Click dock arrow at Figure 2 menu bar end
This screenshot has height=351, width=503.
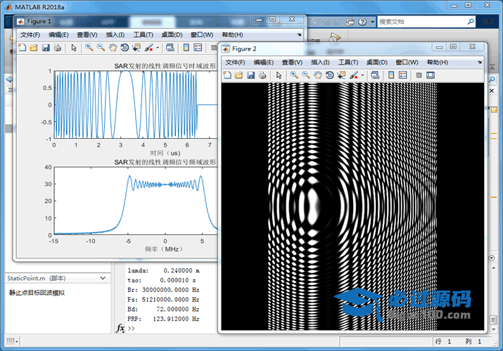click(480, 62)
